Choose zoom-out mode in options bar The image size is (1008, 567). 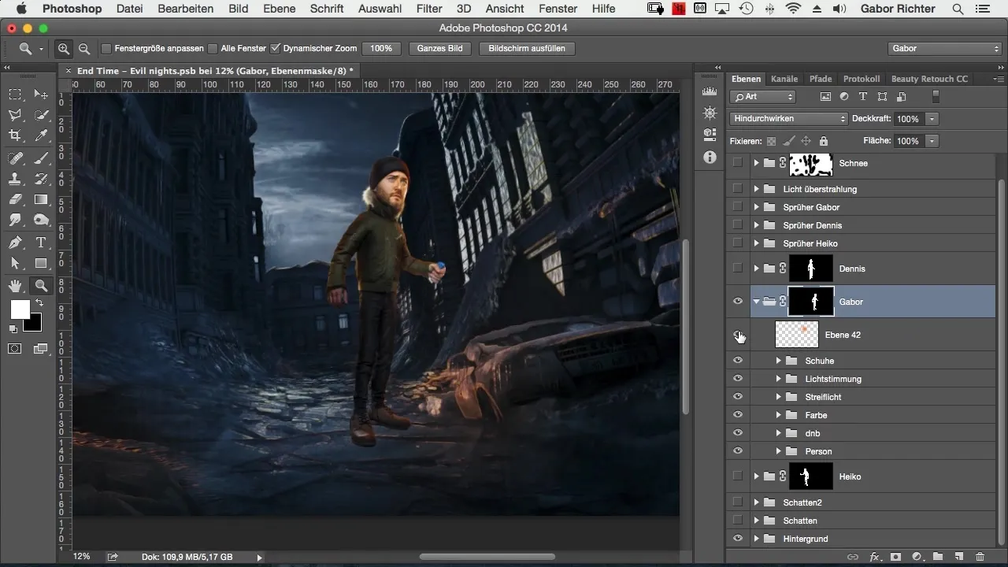83,48
